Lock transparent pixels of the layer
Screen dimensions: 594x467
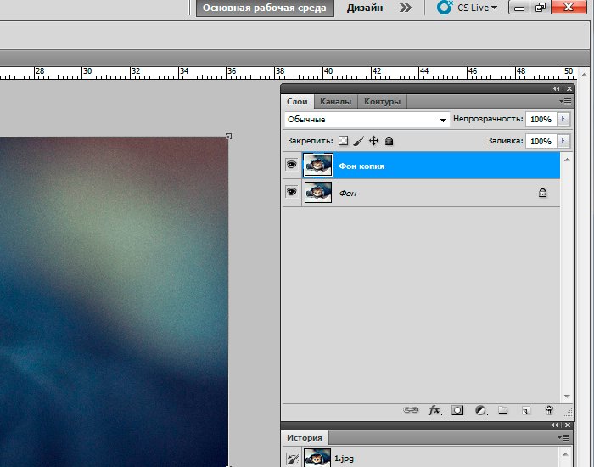(344, 141)
